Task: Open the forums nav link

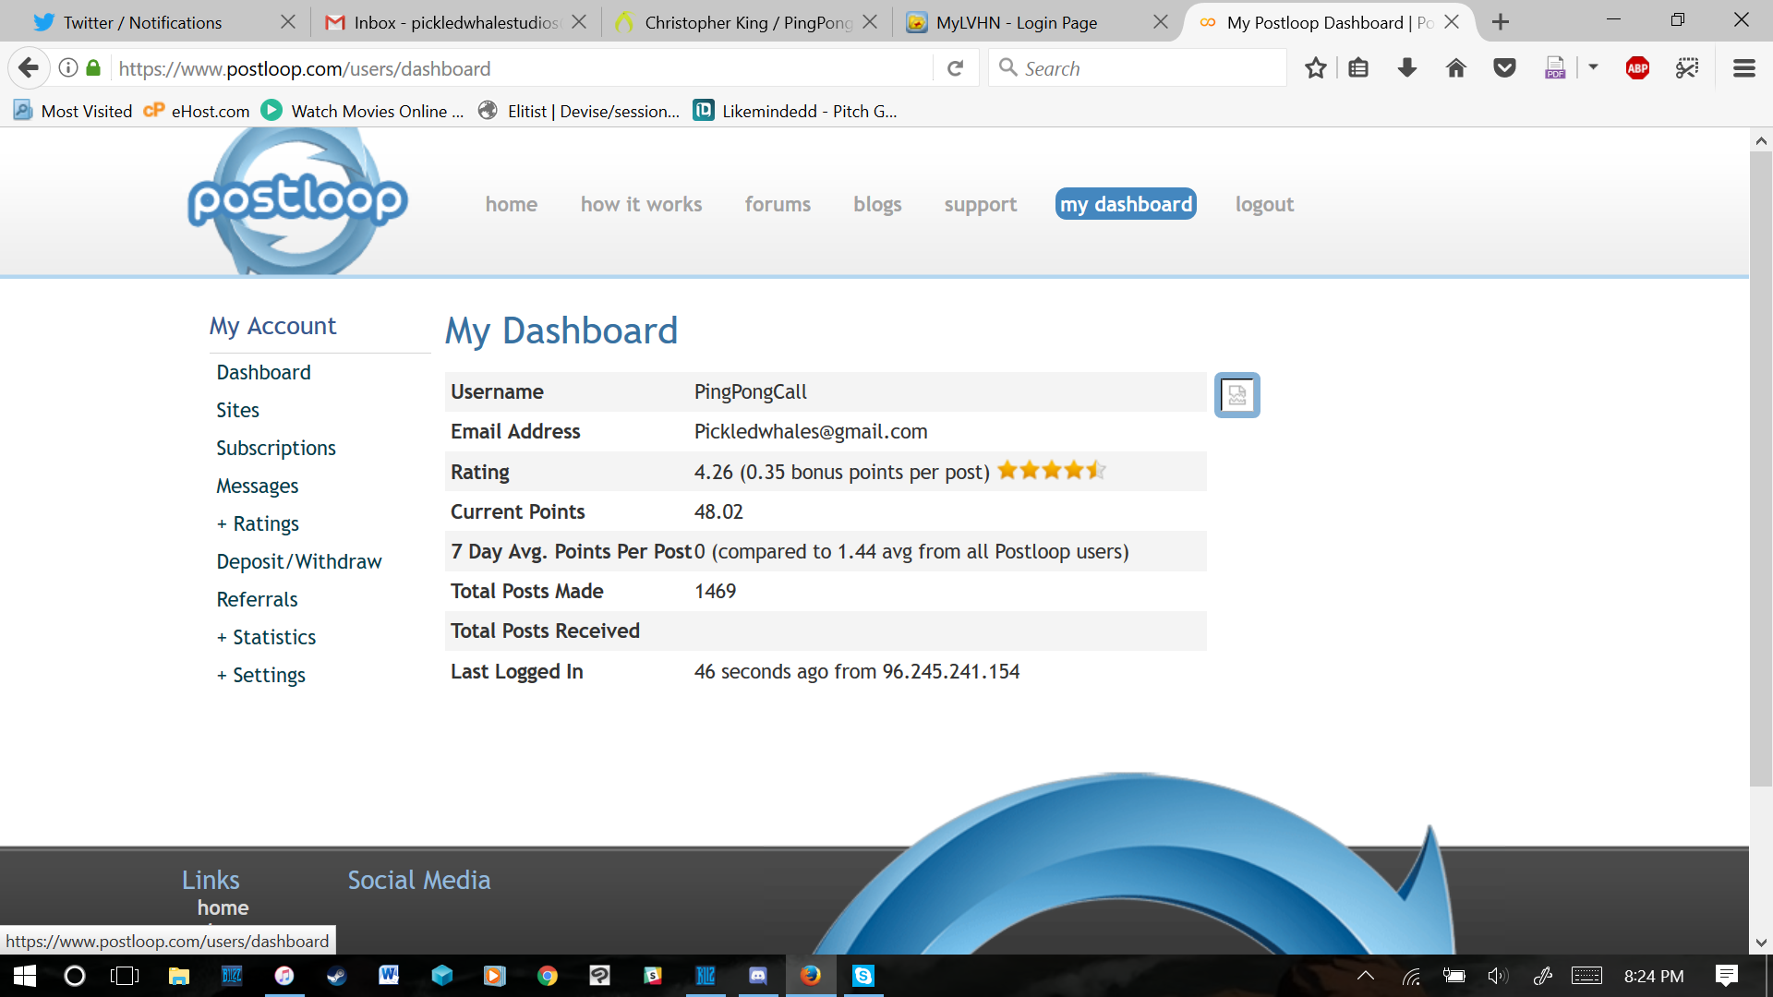Action: tap(778, 204)
